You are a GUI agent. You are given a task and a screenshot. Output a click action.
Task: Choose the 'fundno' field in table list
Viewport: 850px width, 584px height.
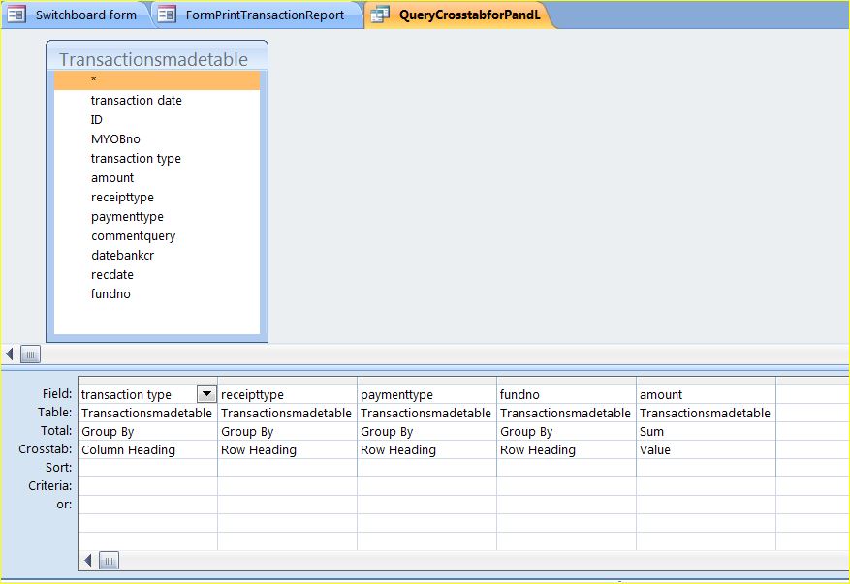(110, 293)
